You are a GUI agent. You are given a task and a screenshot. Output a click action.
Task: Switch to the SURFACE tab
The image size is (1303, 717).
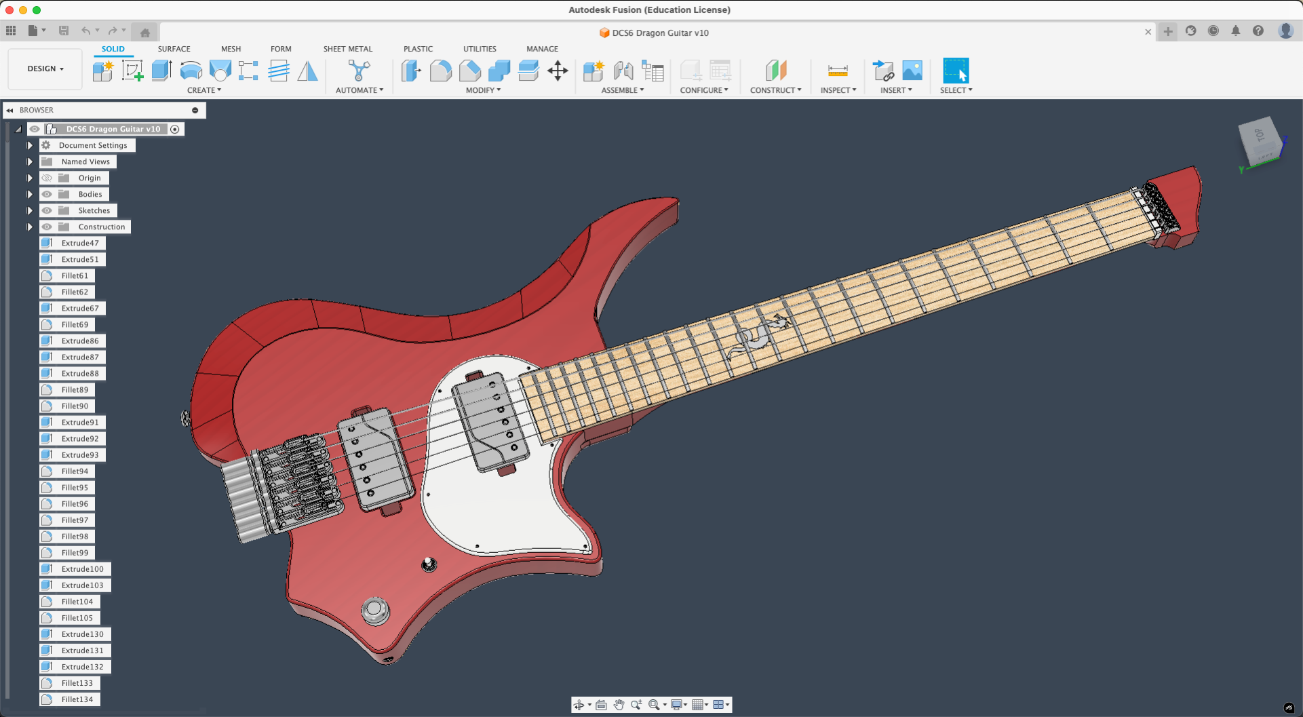[174, 49]
